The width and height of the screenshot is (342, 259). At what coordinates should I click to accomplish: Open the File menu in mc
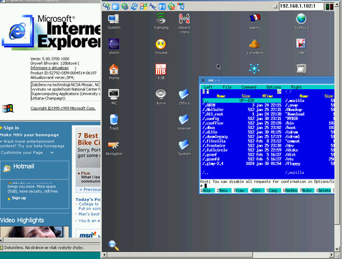[x=227, y=87]
